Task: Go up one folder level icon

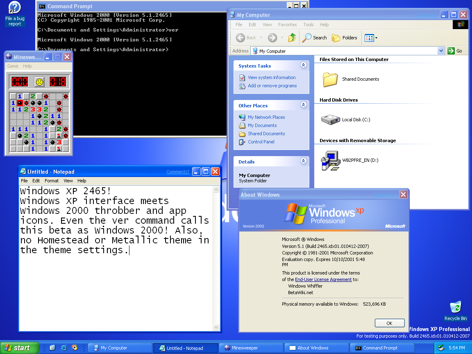Action: click(292, 38)
